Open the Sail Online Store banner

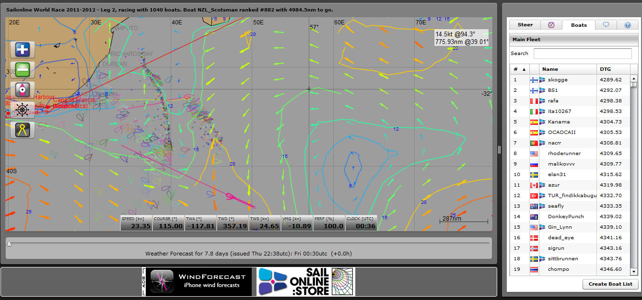[x=305, y=281]
